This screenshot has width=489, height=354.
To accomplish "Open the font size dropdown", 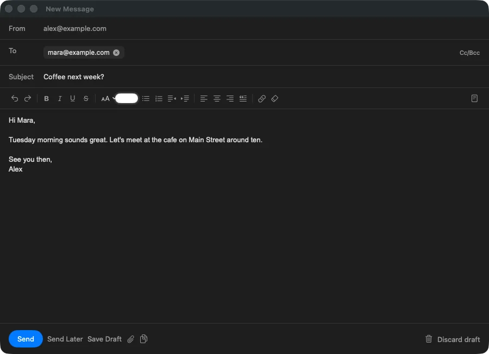I will tap(108, 98).
